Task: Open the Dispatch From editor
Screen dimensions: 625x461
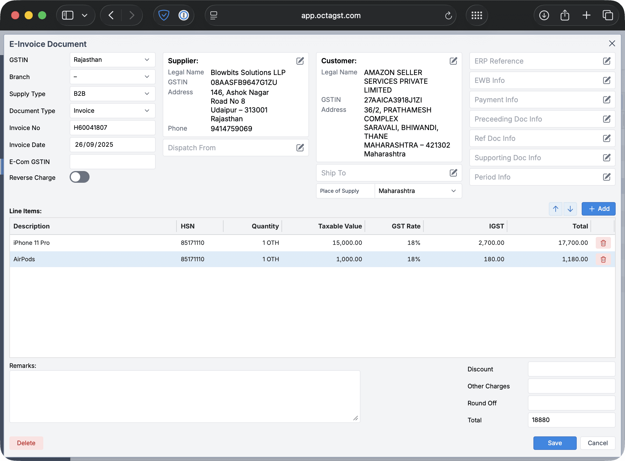Action: (300, 148)
